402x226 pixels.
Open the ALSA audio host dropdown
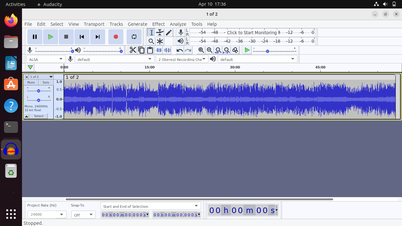click(x=46, y=59)
